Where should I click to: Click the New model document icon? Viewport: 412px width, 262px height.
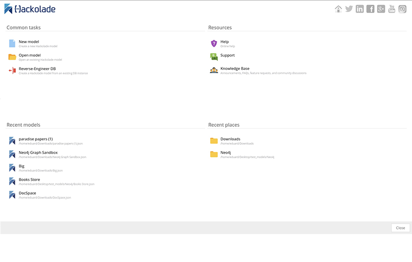pos(12,43)
